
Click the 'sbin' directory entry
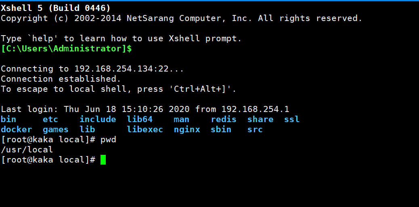click(221, 130)
